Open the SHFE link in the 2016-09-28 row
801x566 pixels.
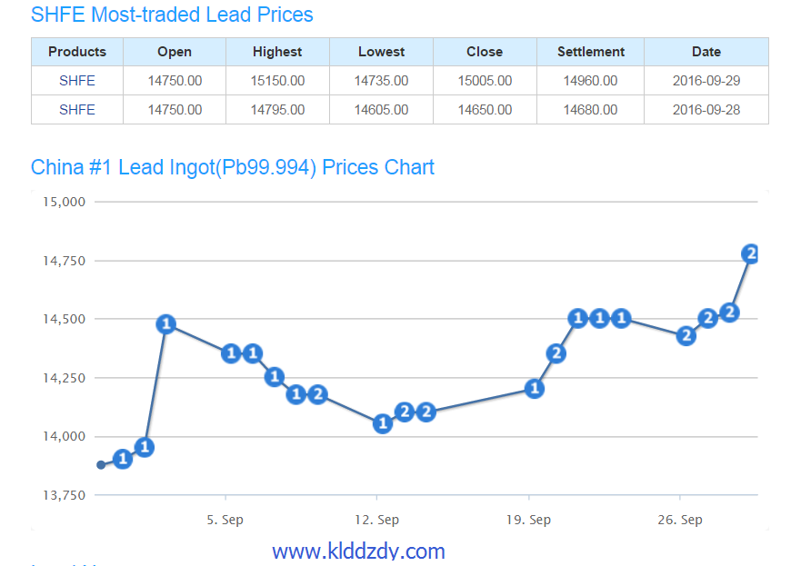pos(77,110)
